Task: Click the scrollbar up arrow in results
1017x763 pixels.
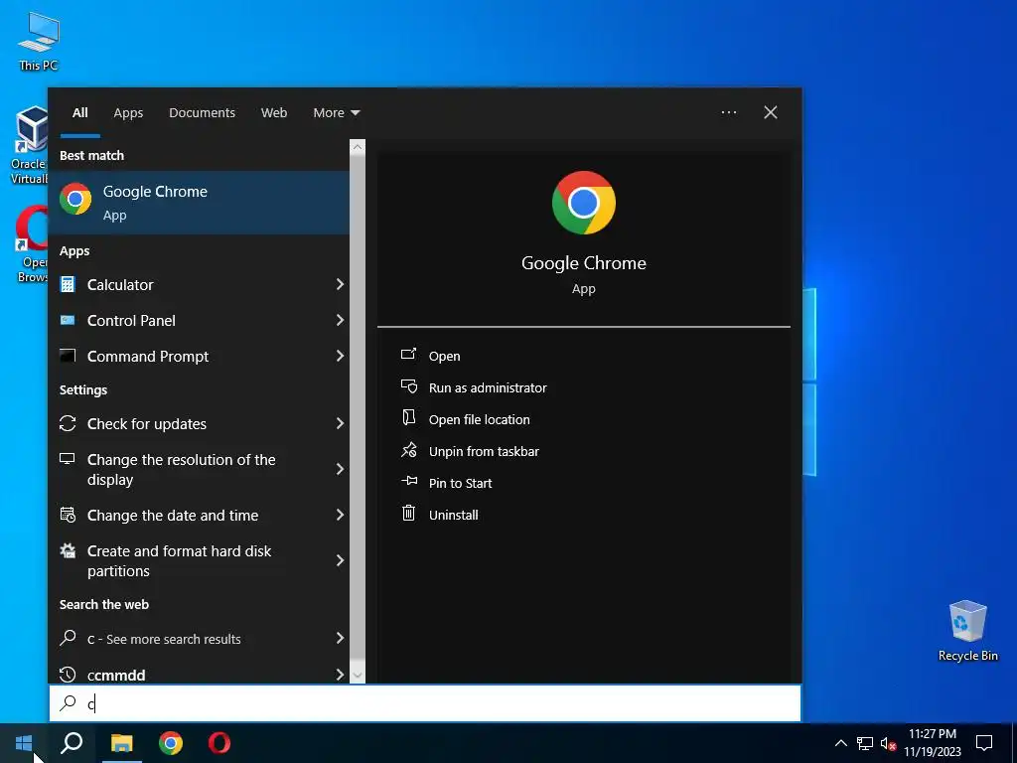Action: pos(358,147)
